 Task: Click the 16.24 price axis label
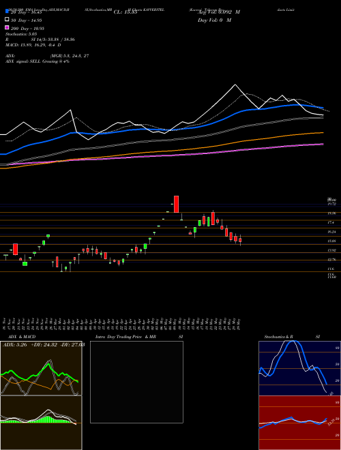(x=332, y=232)
